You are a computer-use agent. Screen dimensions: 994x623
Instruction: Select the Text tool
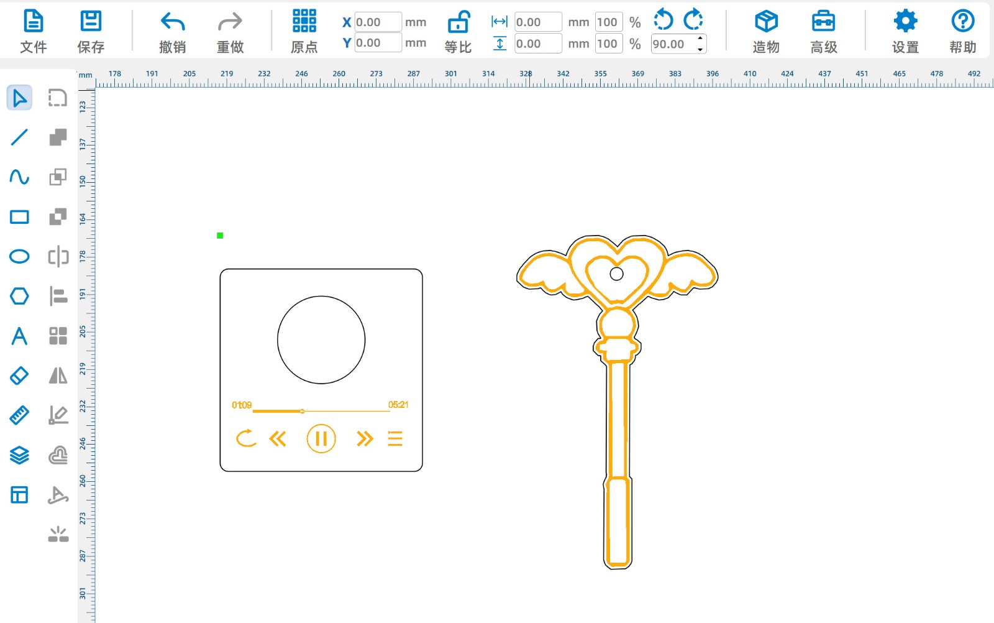(19, 336)
